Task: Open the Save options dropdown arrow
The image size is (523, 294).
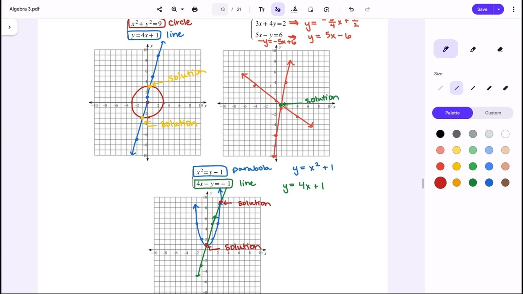Action: click(498, 9)
